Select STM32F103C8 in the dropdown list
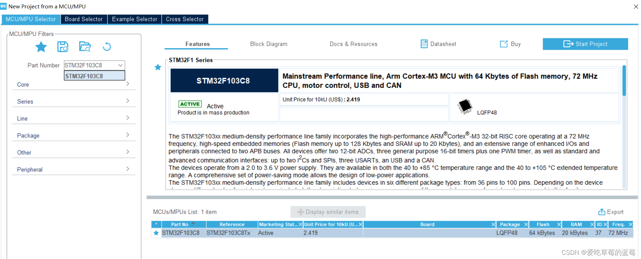The height and width of the screenshot is (259, 641). pyautogui.click(x=94, y=76)
